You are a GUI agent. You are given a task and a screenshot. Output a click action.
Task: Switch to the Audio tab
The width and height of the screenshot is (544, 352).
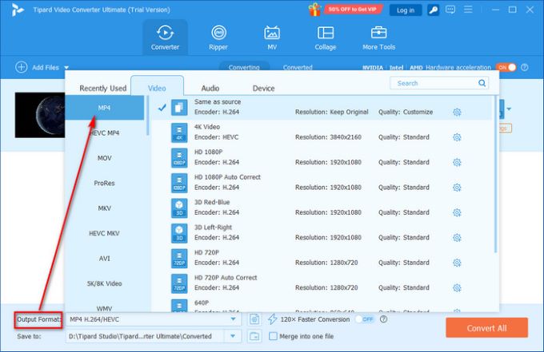(210, 88)
